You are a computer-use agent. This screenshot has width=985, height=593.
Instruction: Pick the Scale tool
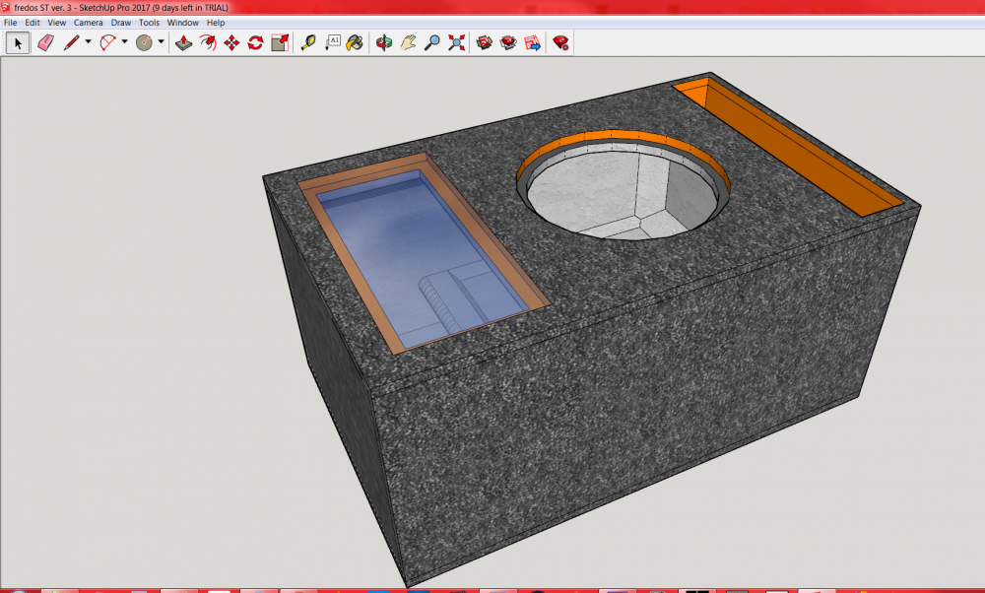coord(280,42)
